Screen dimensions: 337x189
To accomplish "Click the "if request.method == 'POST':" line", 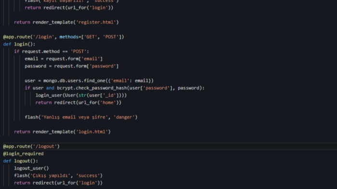I will (52, 51).
